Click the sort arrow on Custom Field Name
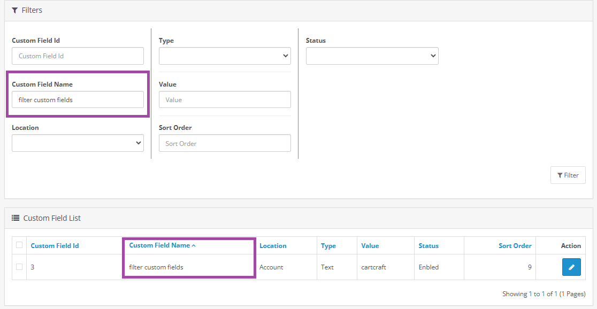The image size is (597, 309). pos(194,245)
